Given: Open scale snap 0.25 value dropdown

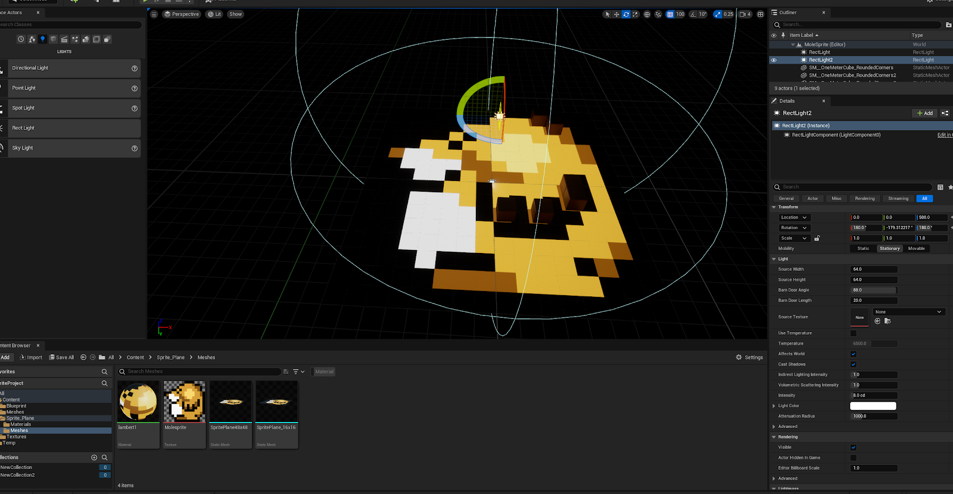Looking at the screenshot, I should pyautogui.click(x=728, y=14).
